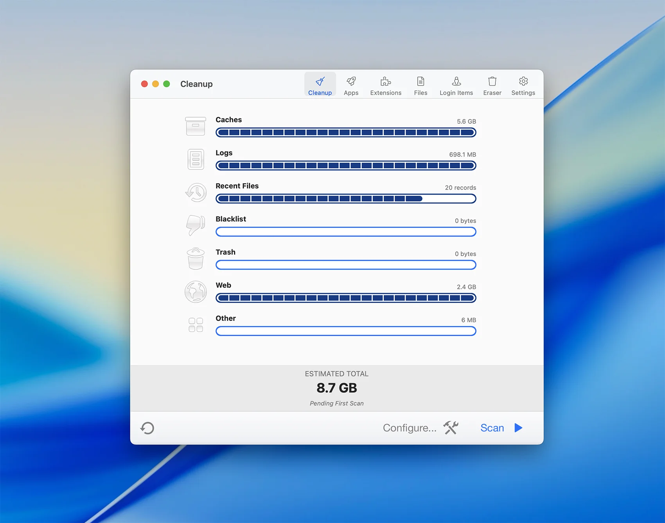Click the Caches archive box icon
The width and height of the screenshot is (665, 523).
pyautogui.click(x=195, y=126)
